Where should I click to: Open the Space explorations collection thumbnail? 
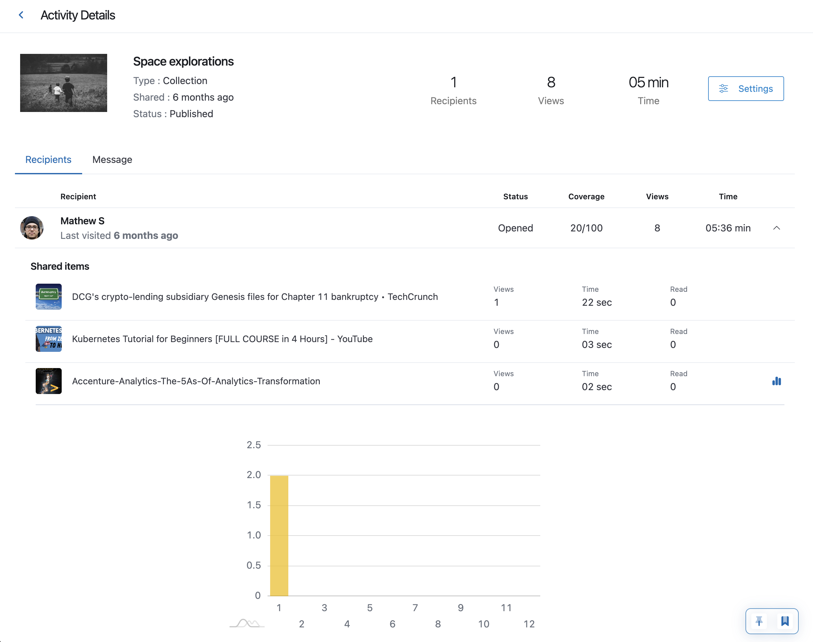coord(64,83)
